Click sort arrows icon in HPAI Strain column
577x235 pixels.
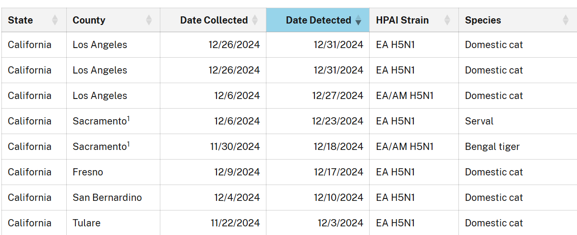click(447, 20)
